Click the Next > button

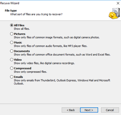point(89,110)
